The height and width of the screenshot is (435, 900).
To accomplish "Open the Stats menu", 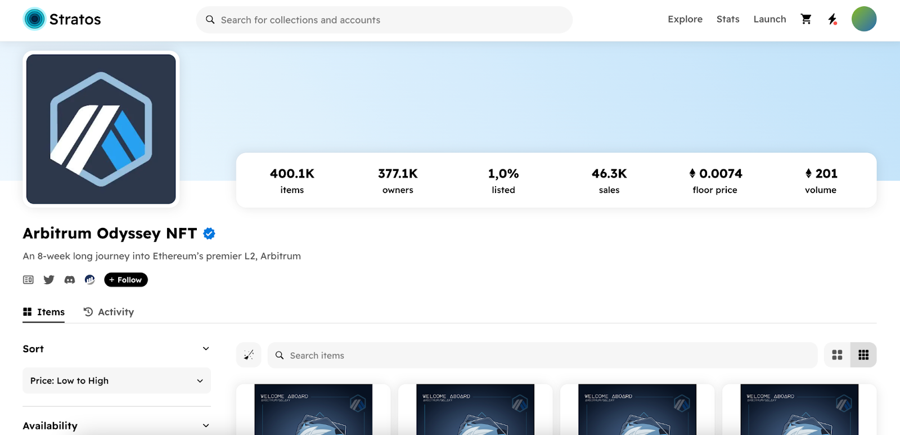I will [728, 19].
